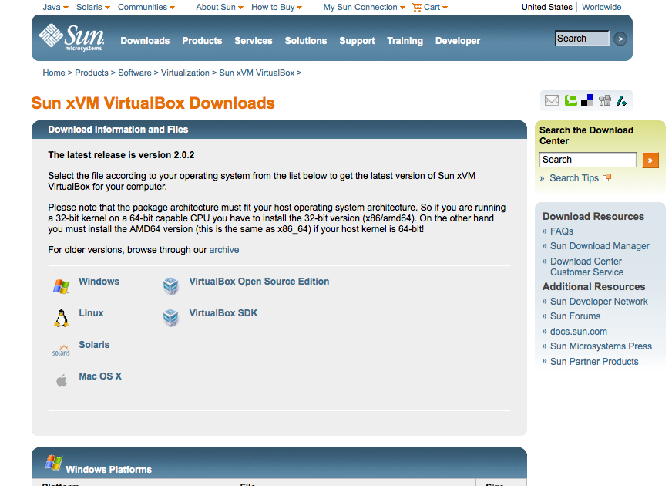Click the Software breadcrumb link

[135, 73]
